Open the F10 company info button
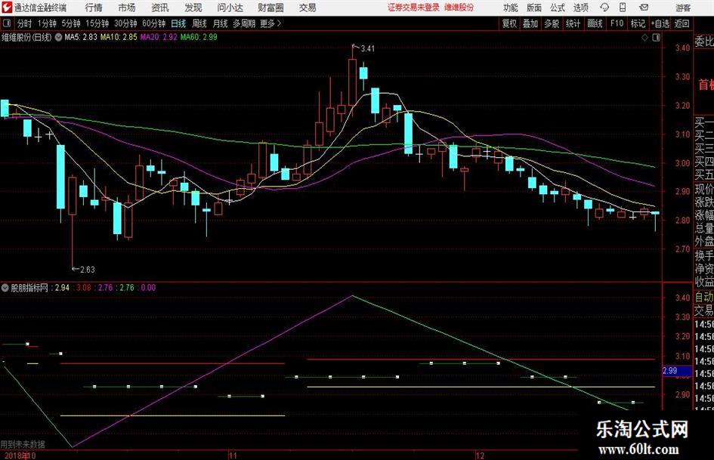The height and width of the screenshot is (460, 714). 617,23
